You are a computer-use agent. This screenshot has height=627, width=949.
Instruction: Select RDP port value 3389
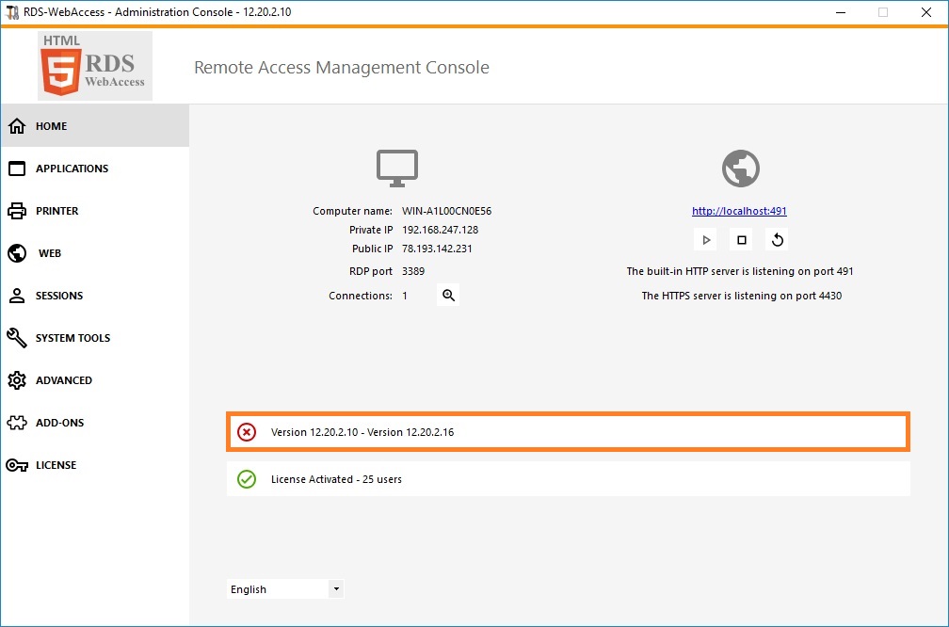413,271
